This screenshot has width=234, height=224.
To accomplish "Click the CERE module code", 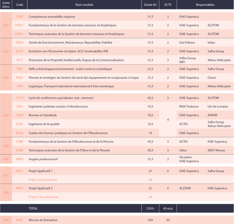I will coord(20,17).
